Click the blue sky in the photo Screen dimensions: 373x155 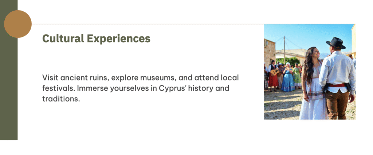tap(302, 35)
